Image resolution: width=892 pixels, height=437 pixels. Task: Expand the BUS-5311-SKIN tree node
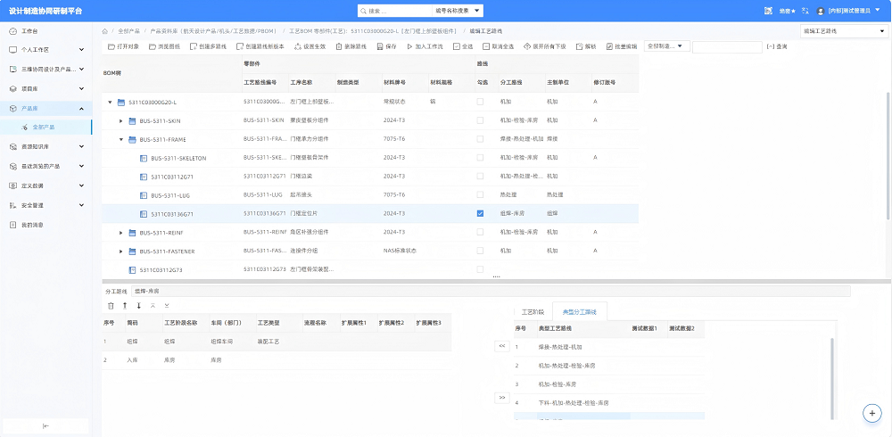pos(120,120)
